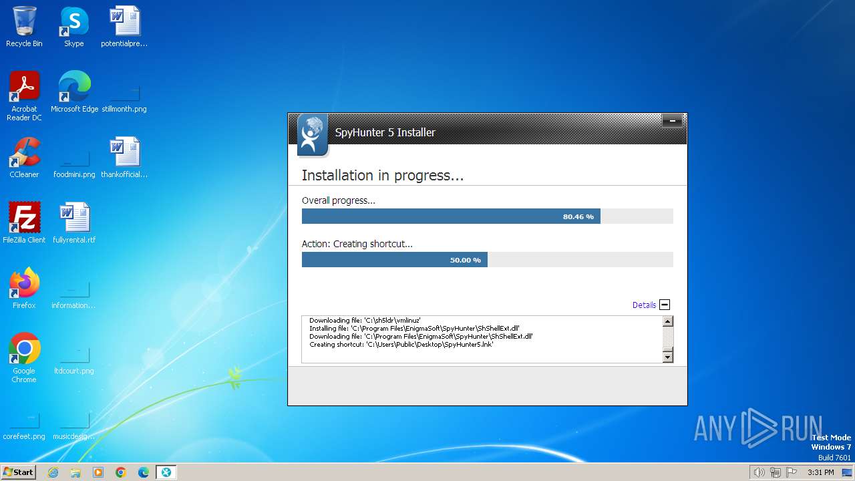Open the Start menu
This screenshot has height=481, width=855.
click(x=18, y=472)
